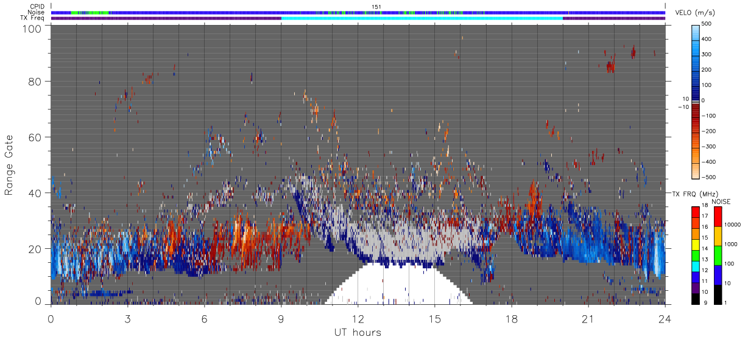Click the 3 tick label on UT axis
The height and width of the screenshot is (345, 748).
pyautogui.click(x=127, y=319)
